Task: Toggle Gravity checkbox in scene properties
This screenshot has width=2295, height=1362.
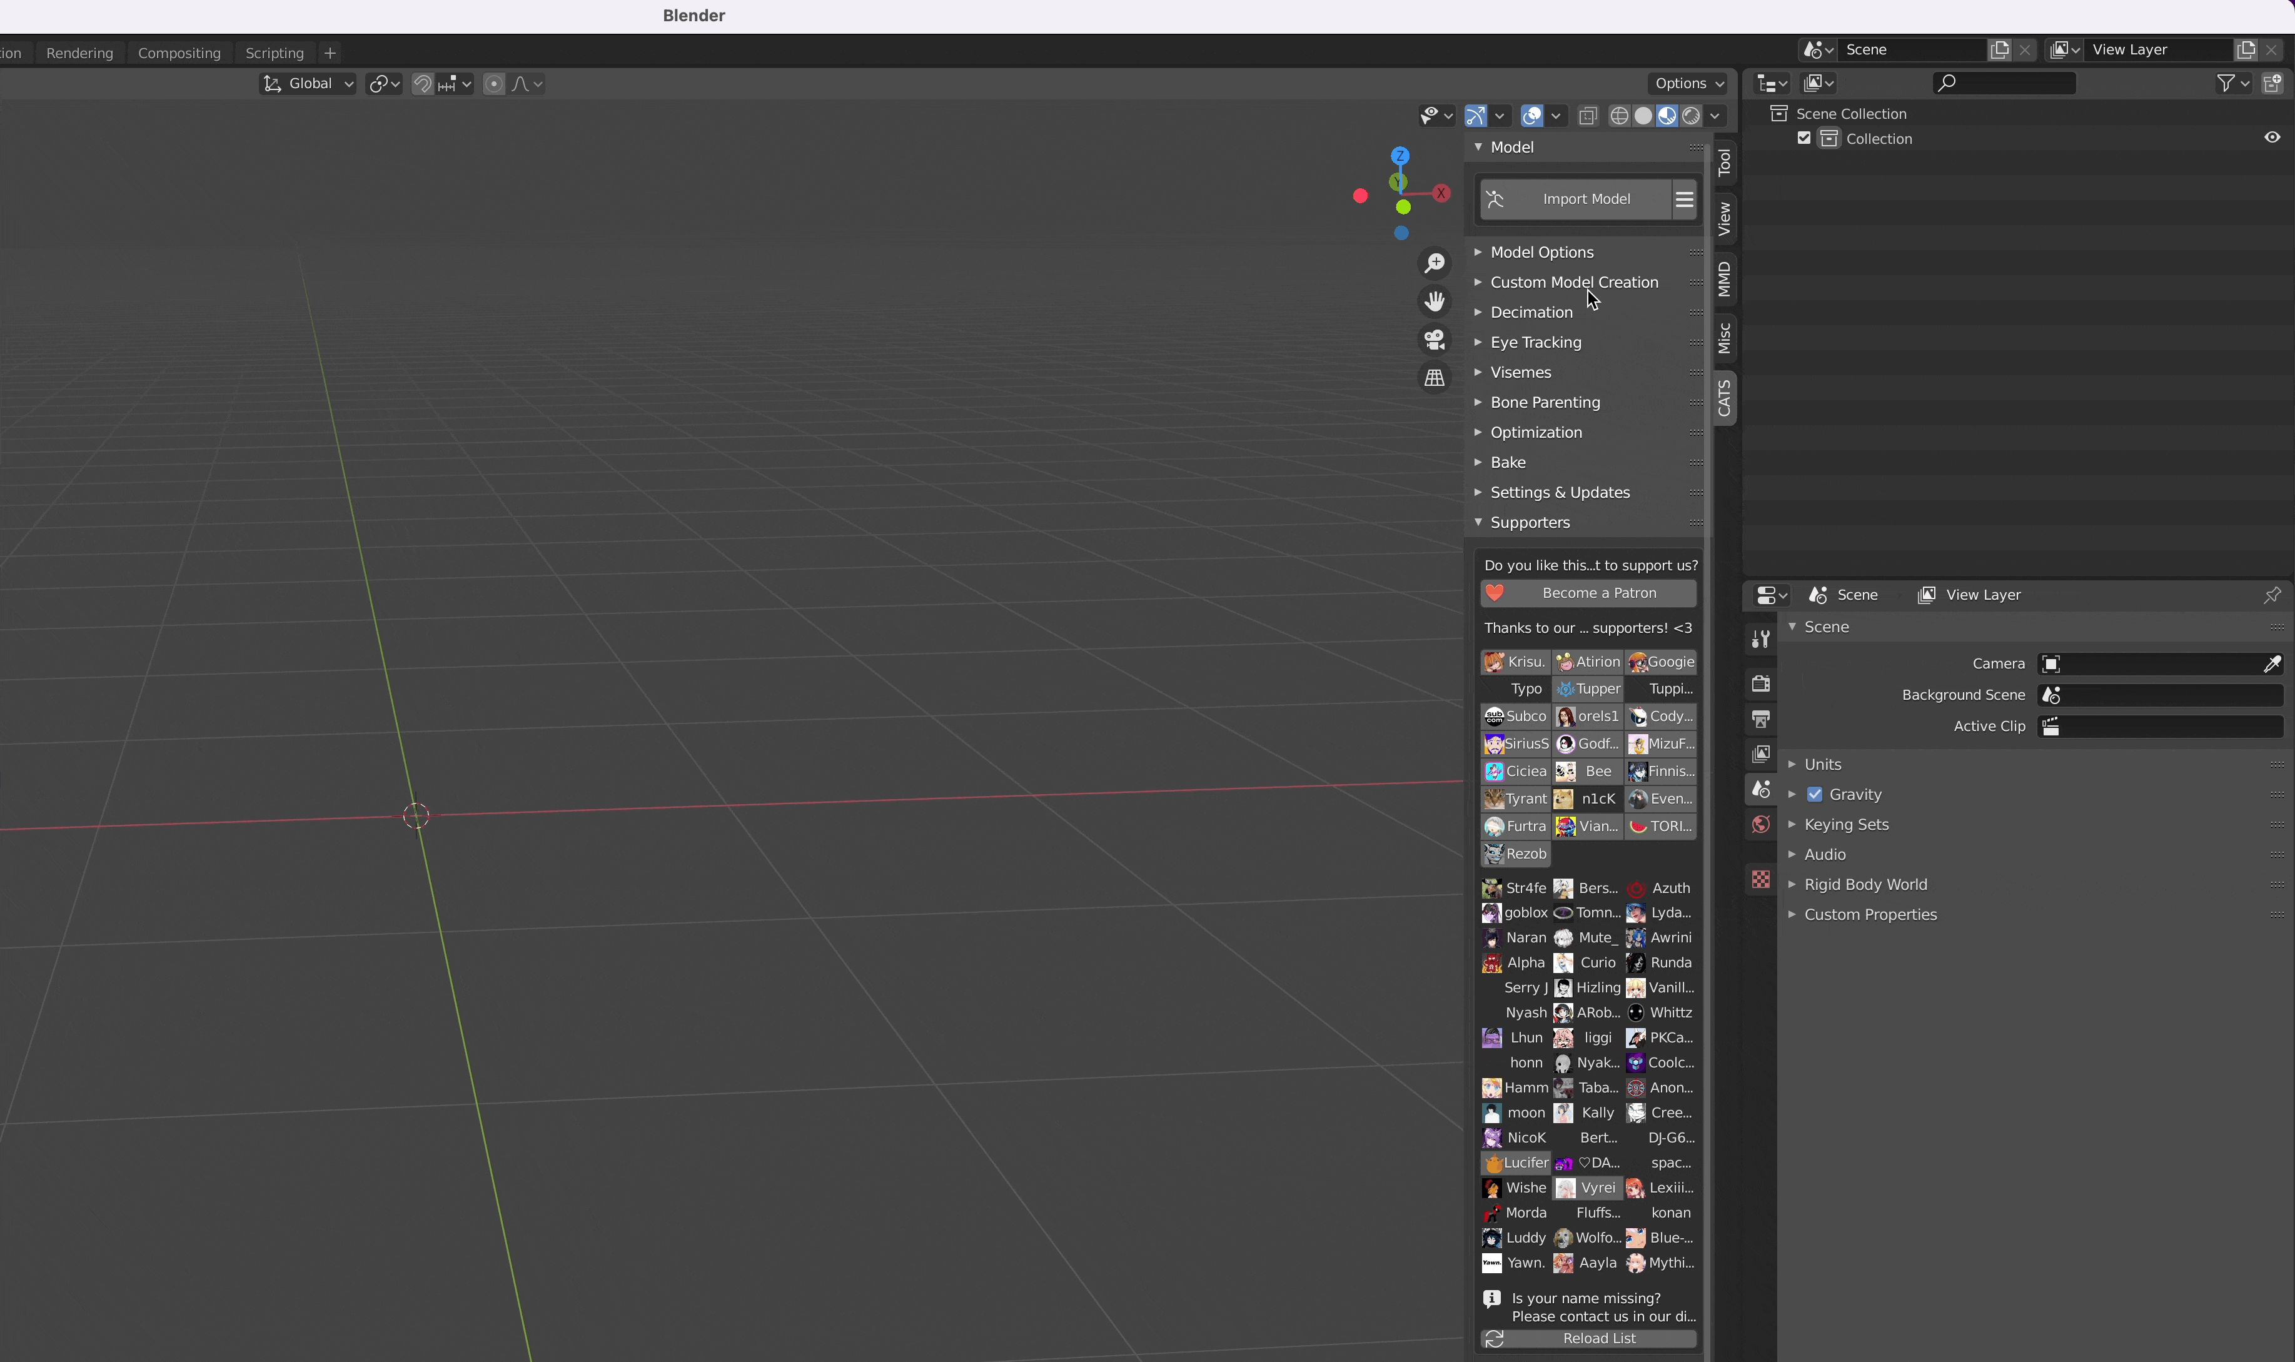Action: point(1815,794)
